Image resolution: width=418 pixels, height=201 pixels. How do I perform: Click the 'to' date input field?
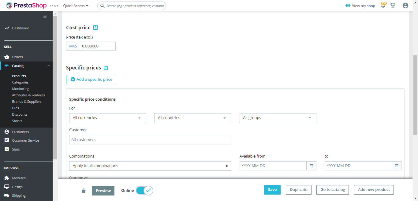pos(358,166)
